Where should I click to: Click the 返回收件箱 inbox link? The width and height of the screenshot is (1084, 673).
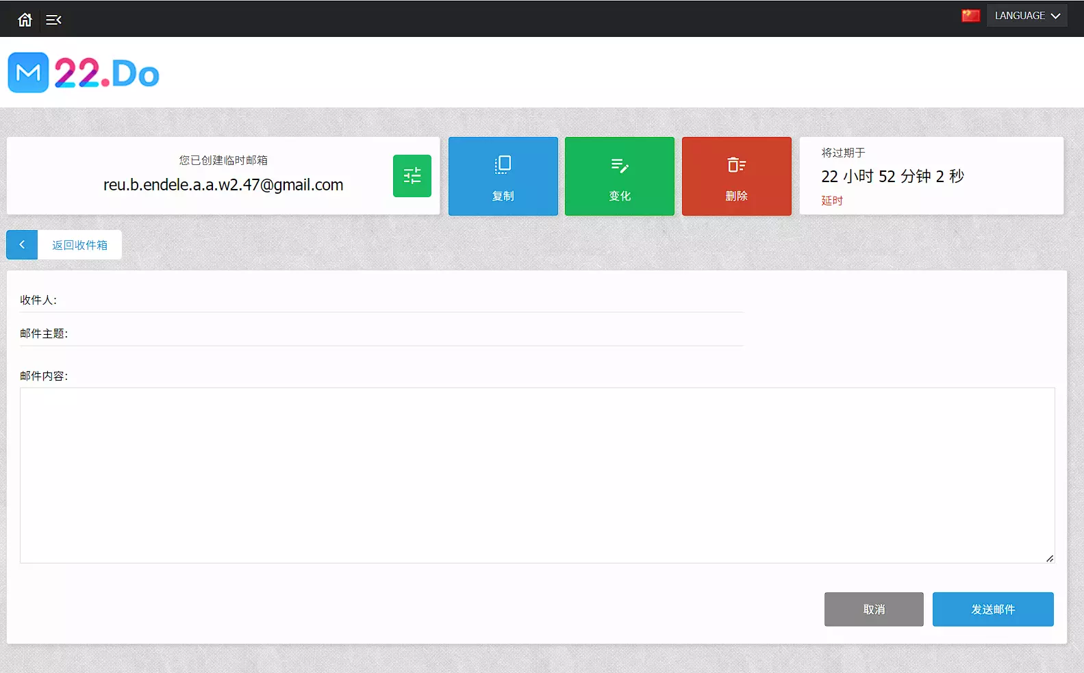pyautogui.click(x=79, y=245)
